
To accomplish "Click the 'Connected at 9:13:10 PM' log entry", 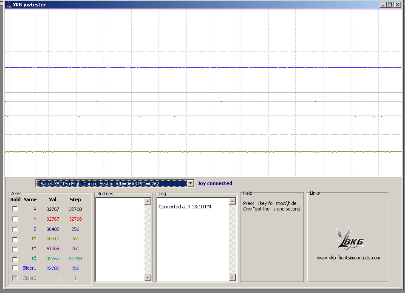I will pos(185,207).
